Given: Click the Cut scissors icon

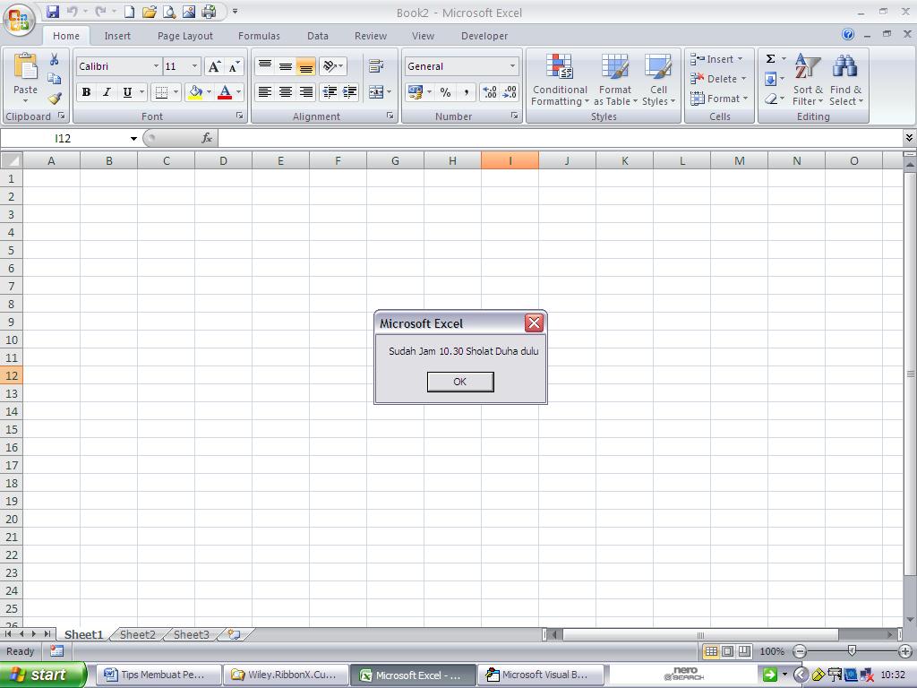Looking at the screenshot, I should pyautogui.click(x=55, y=59).
